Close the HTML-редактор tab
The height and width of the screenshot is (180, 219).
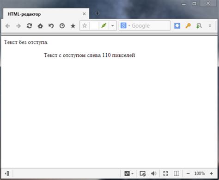click(84, 14)
